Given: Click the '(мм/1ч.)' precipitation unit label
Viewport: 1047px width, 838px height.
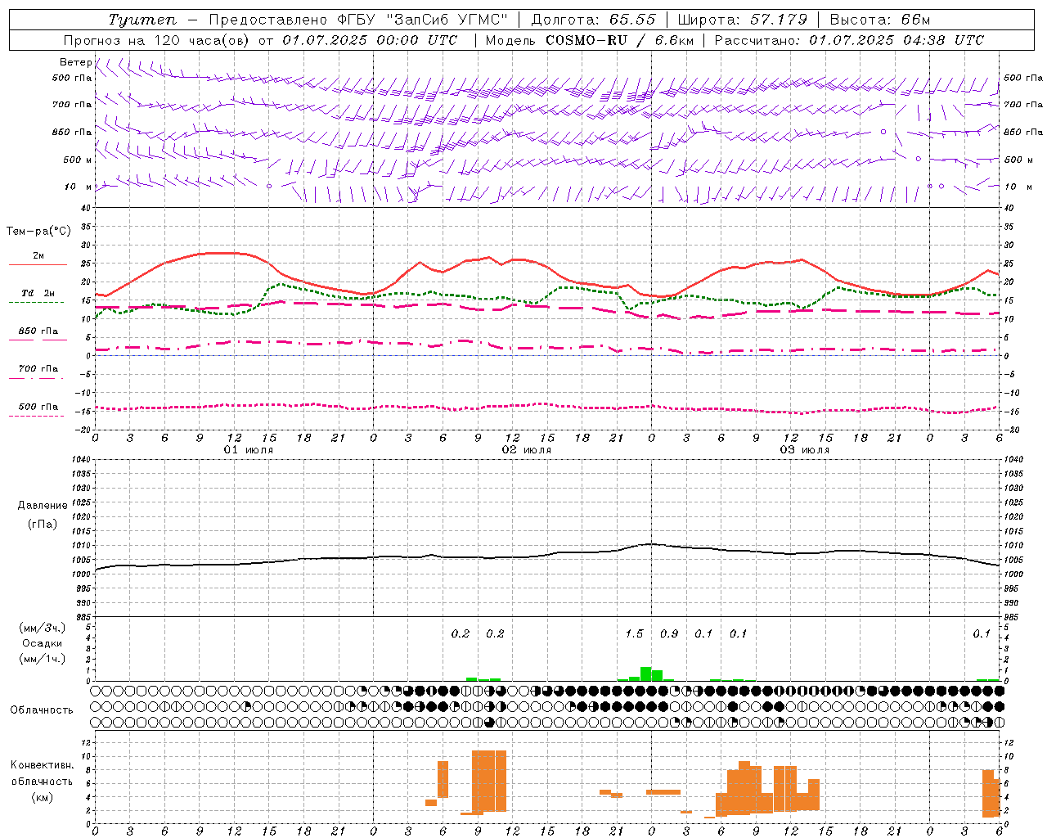Looking at the screenshot, I should [43, 659].
